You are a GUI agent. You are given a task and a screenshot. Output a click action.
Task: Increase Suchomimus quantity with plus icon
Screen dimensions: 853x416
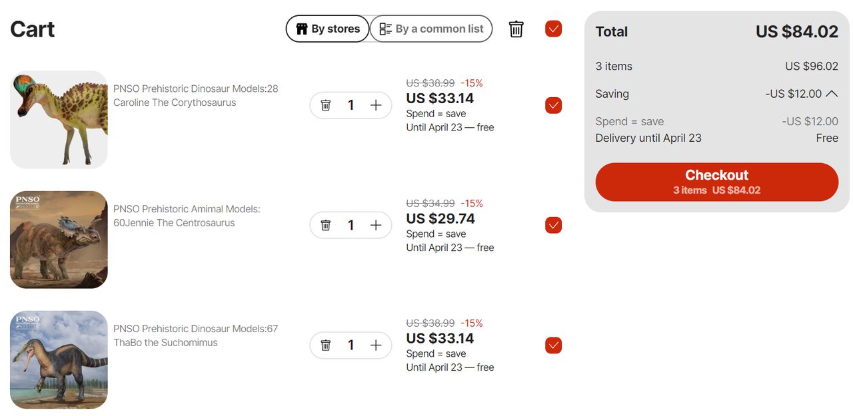[376, 345]
